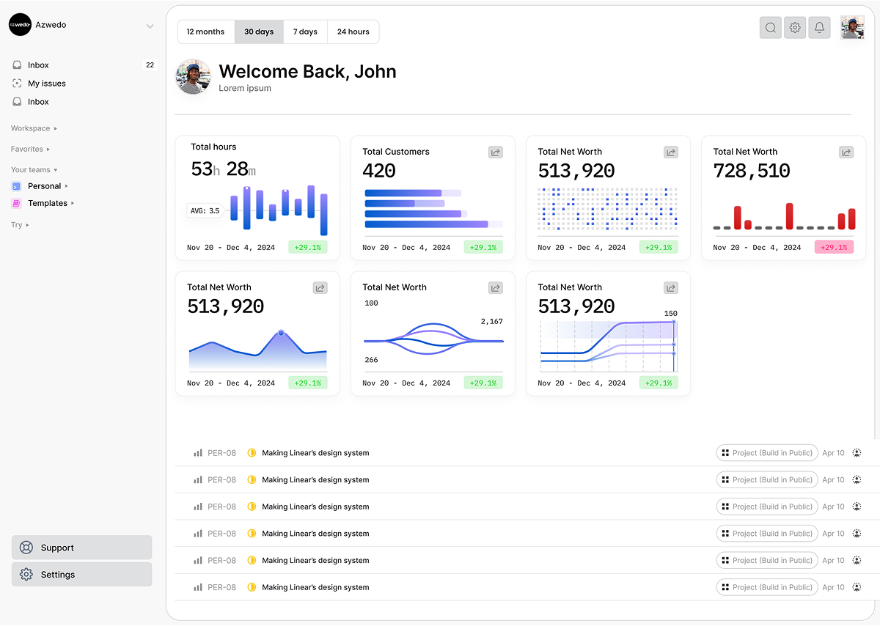Click yellow status icon in first issue row

click(x=252, y=453)
